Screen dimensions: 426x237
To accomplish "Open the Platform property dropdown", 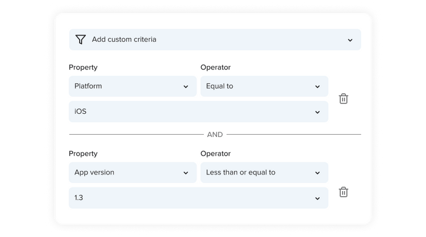I will 132,86.
